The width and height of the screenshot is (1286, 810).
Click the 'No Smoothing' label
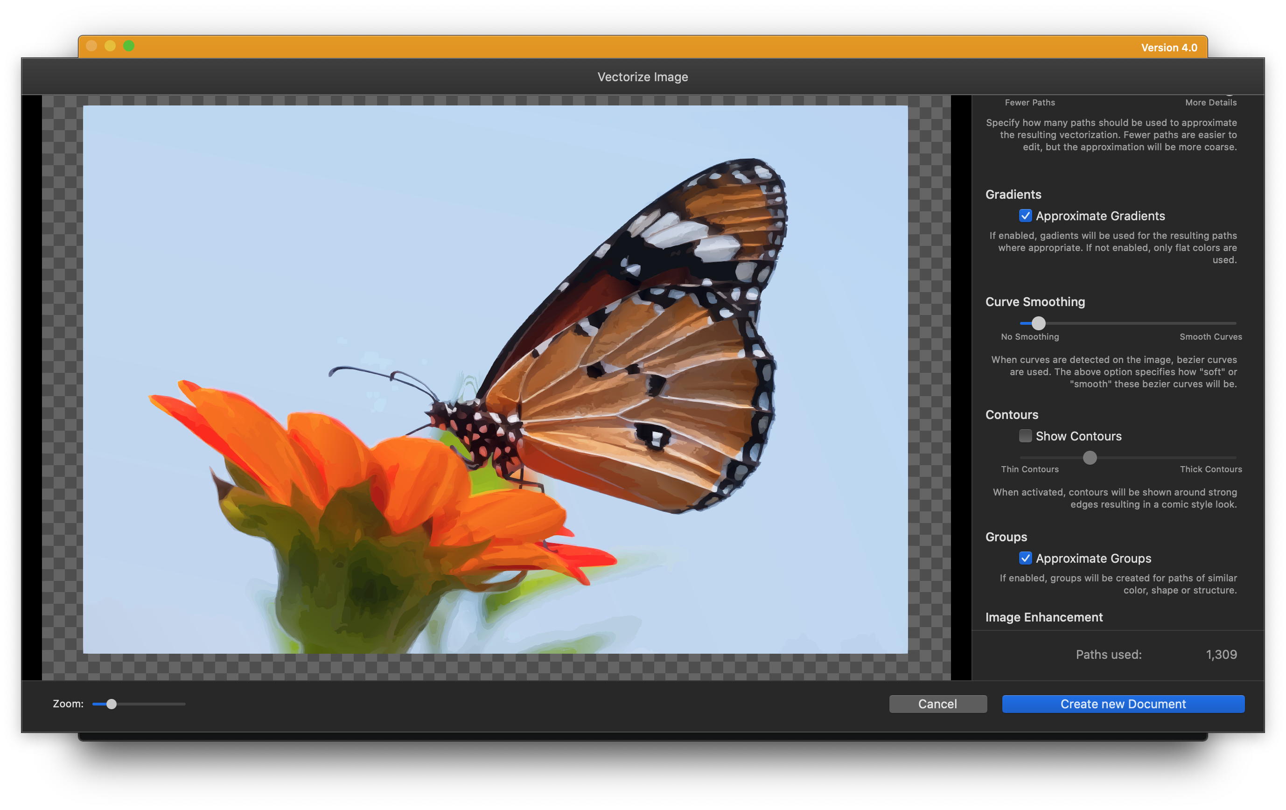pos(1030,336)
